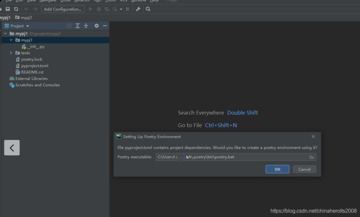Open the dropdown arrow beside the Profile icon

click(x=121, y=9)
